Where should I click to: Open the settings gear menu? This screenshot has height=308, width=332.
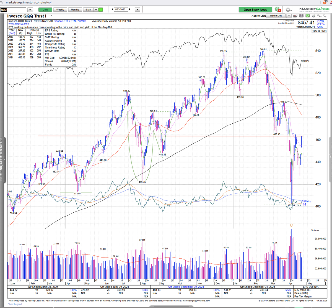[289, 9]
